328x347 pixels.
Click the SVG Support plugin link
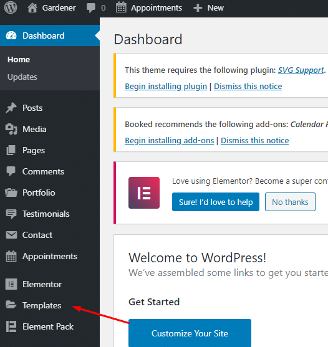point(301,70)
